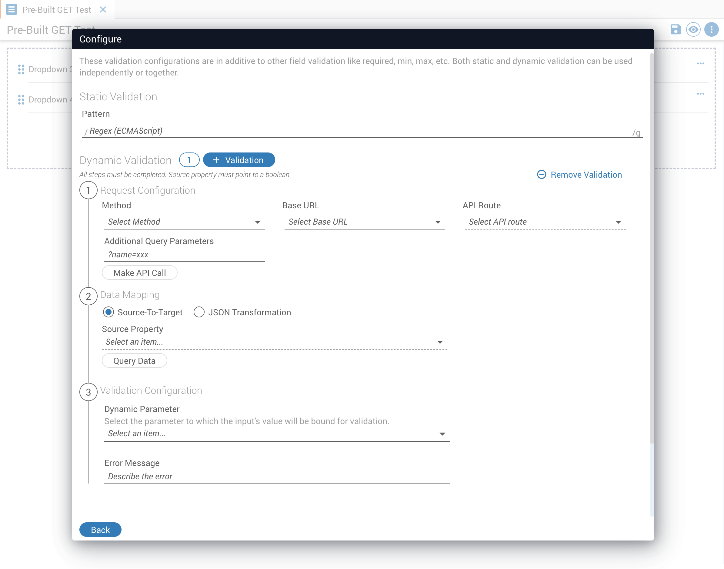Open ellipsis menu on first dropdown row

pos(700,63)
